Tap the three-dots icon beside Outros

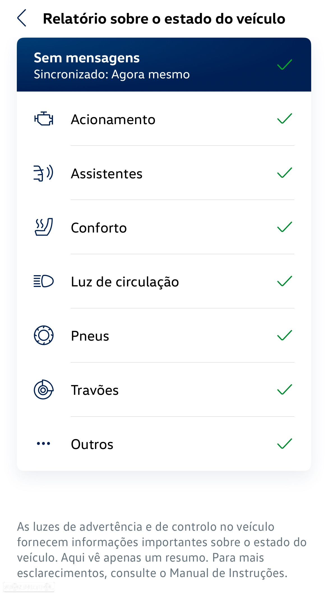tap(43, 444)
